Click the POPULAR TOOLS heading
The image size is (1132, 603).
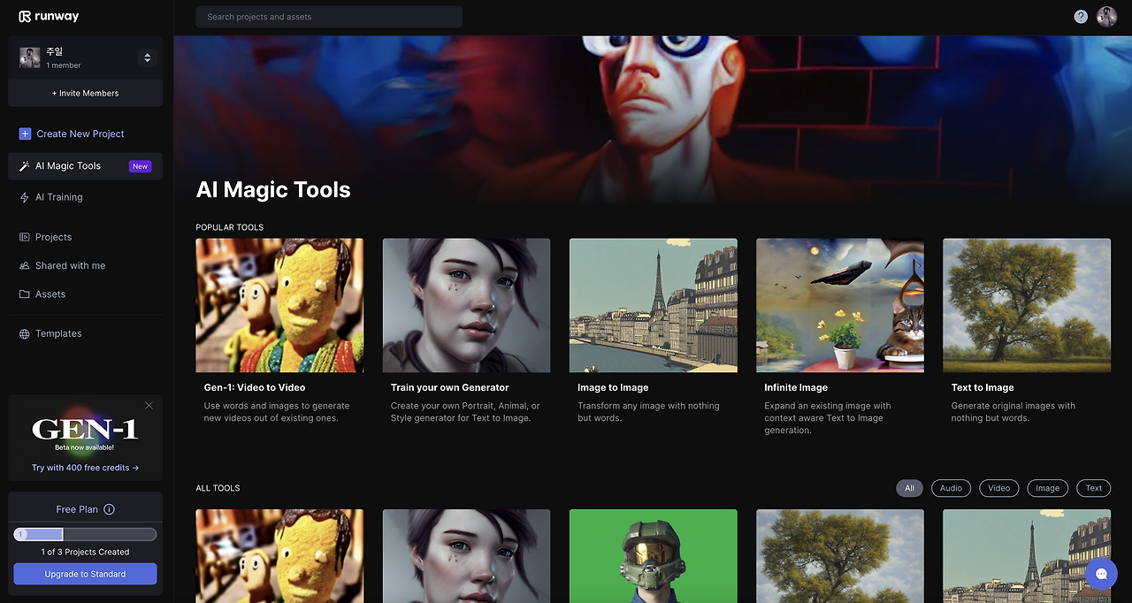230,227
